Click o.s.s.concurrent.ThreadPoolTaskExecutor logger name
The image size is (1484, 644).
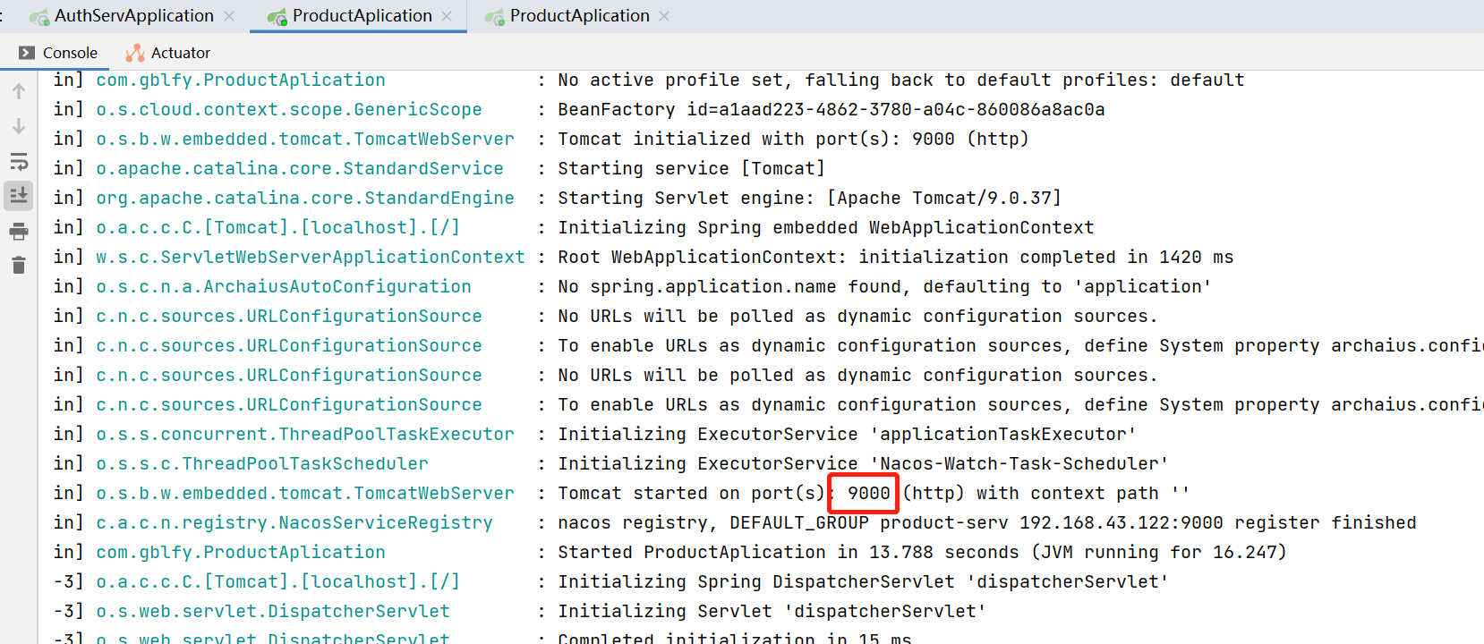(x=305, y=434)
